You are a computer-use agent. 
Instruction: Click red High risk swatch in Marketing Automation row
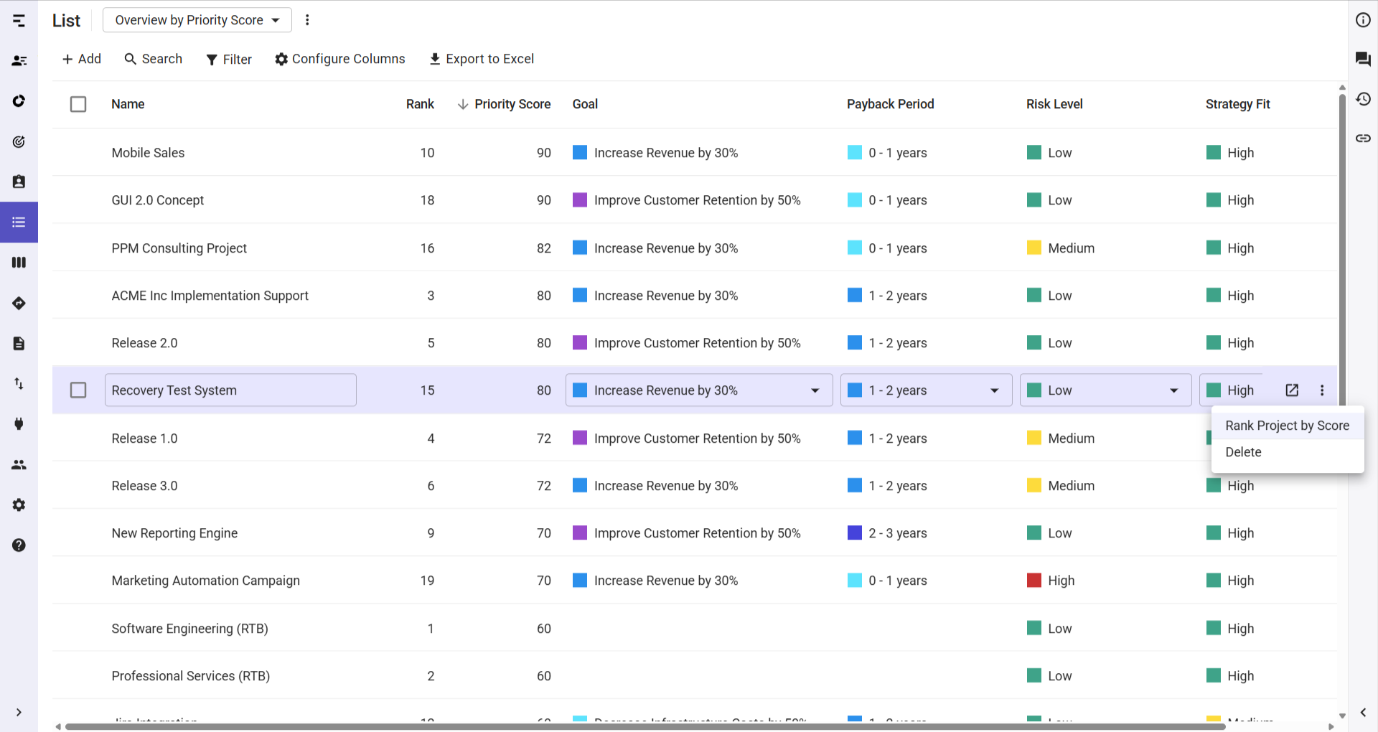[1034, 581]
